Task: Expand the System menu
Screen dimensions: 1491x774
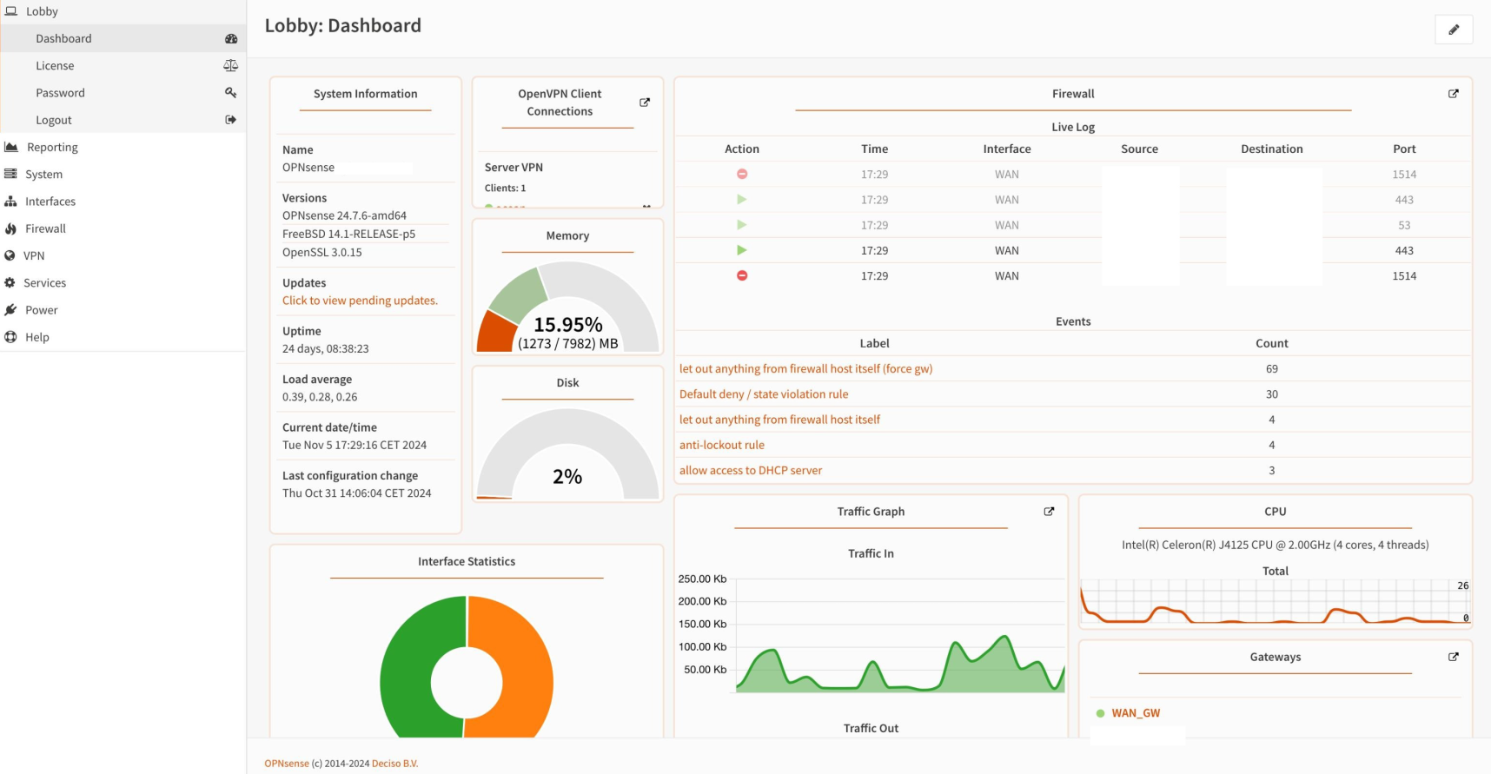Action: [123, 174]
